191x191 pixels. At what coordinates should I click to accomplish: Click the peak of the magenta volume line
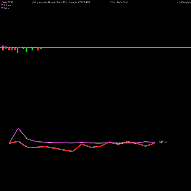click(18, 128)
